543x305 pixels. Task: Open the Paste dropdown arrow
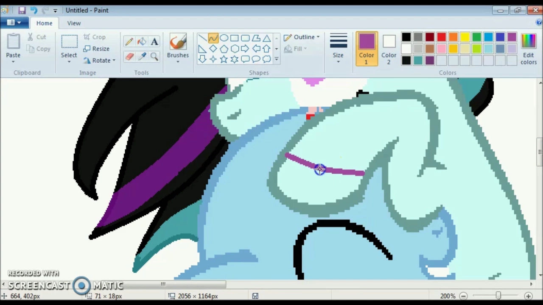13,62
